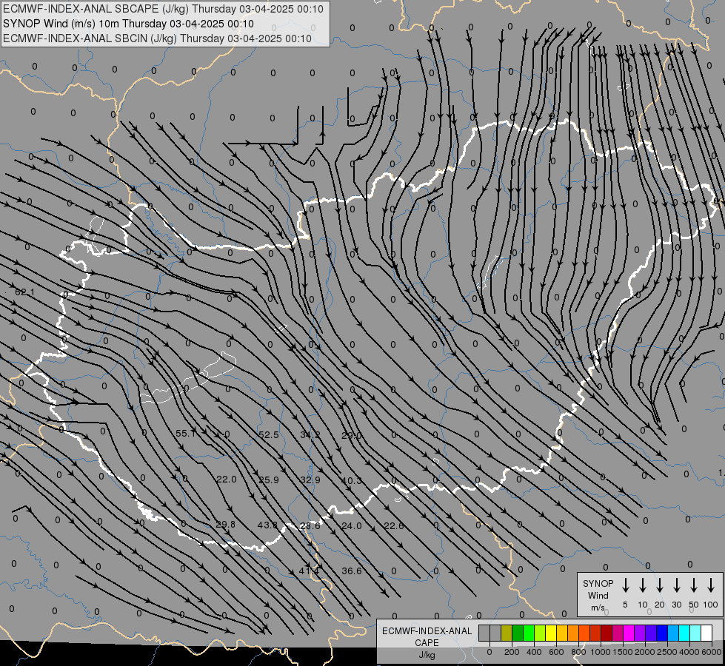
Task: Click the 4000 tick label in legend
Action: pyautogui.click(x=689, y=652)
